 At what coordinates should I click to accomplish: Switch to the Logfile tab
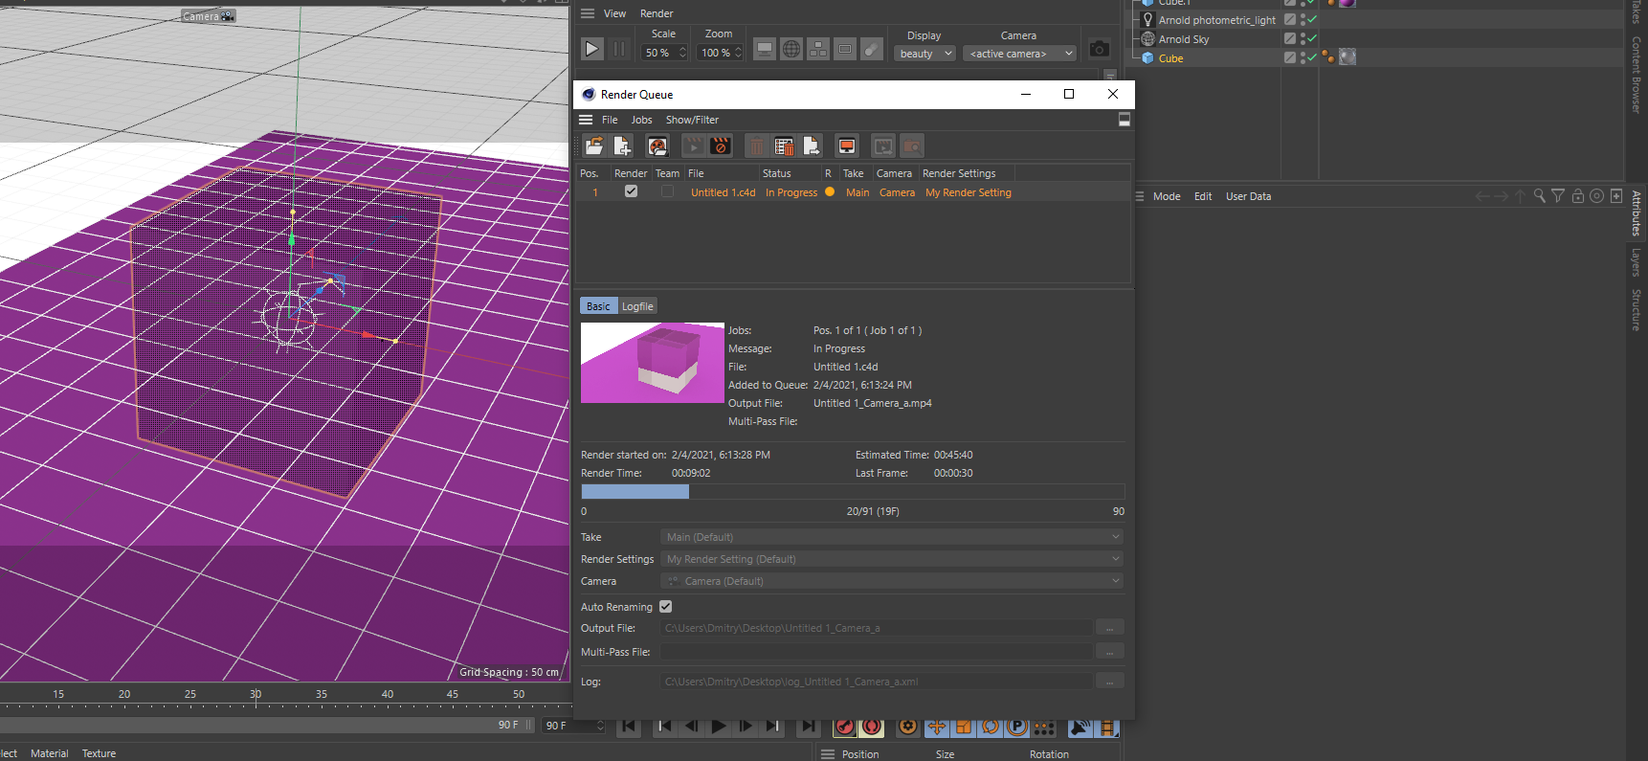637,306
